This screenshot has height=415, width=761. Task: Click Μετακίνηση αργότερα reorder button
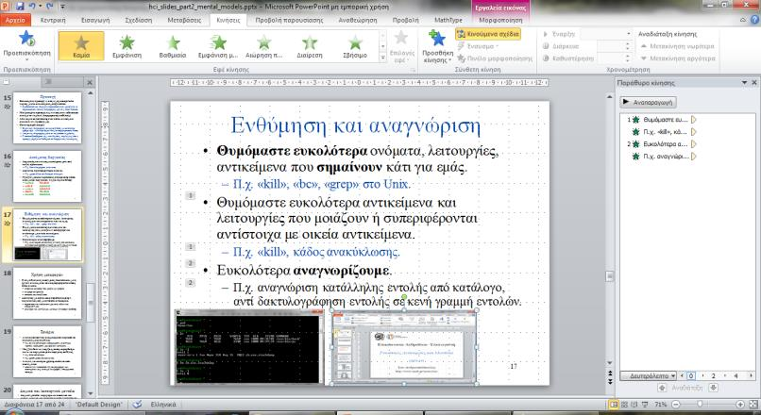click(x=678, y=58)
